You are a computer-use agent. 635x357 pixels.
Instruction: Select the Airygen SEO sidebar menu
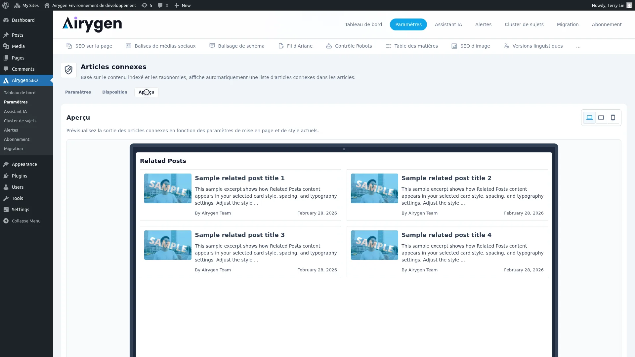pyautogui.click(x=26, y=80)
